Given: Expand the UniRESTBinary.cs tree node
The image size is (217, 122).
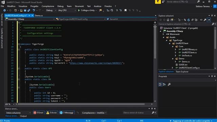Looking at the screenshot, I should [176, 49].
